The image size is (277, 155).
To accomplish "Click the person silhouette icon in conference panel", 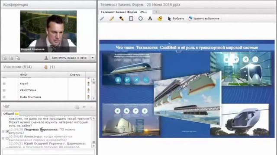I will point(46,58).
